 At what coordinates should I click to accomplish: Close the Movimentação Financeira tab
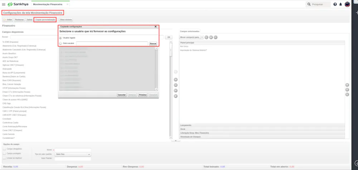[x=67, y=4]
